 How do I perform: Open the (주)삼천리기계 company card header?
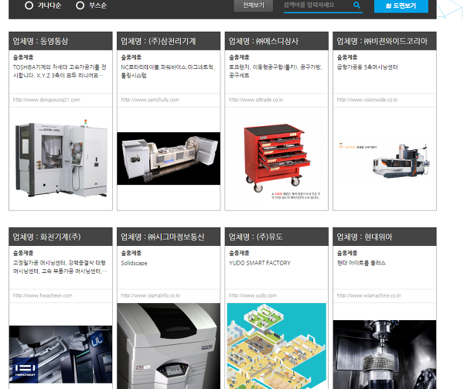(169, 41)
